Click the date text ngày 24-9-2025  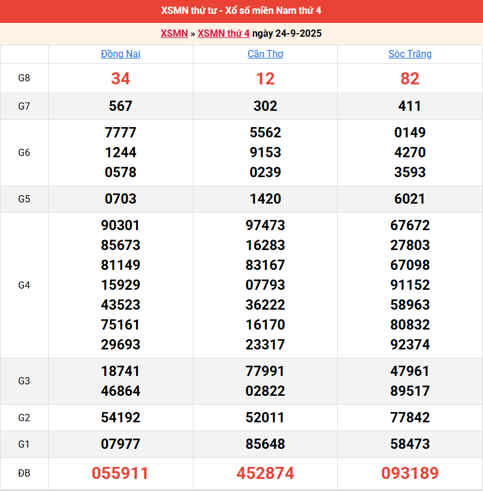[x=287, y=33]
